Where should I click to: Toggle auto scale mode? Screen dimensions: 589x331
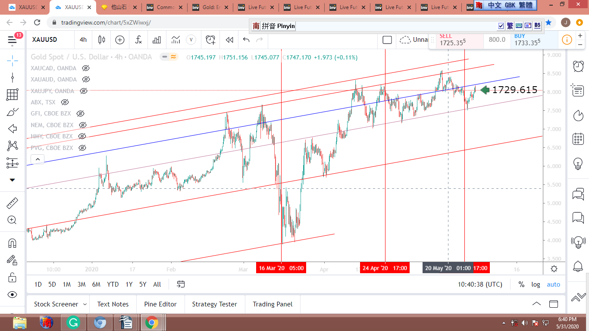coord(554,284)
